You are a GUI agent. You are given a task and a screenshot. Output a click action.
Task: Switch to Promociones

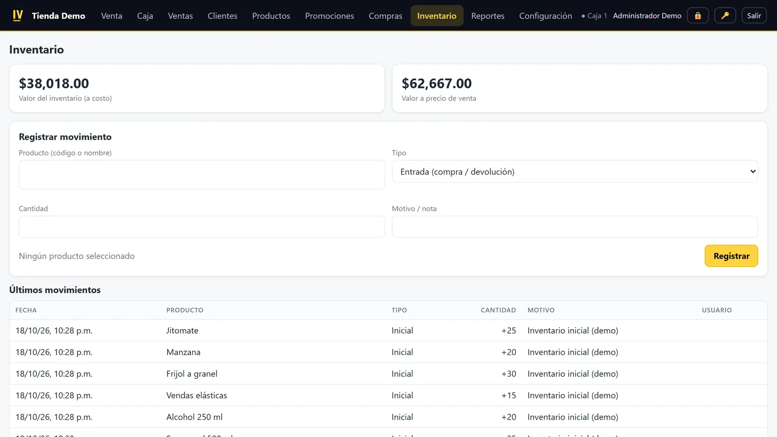329,16
